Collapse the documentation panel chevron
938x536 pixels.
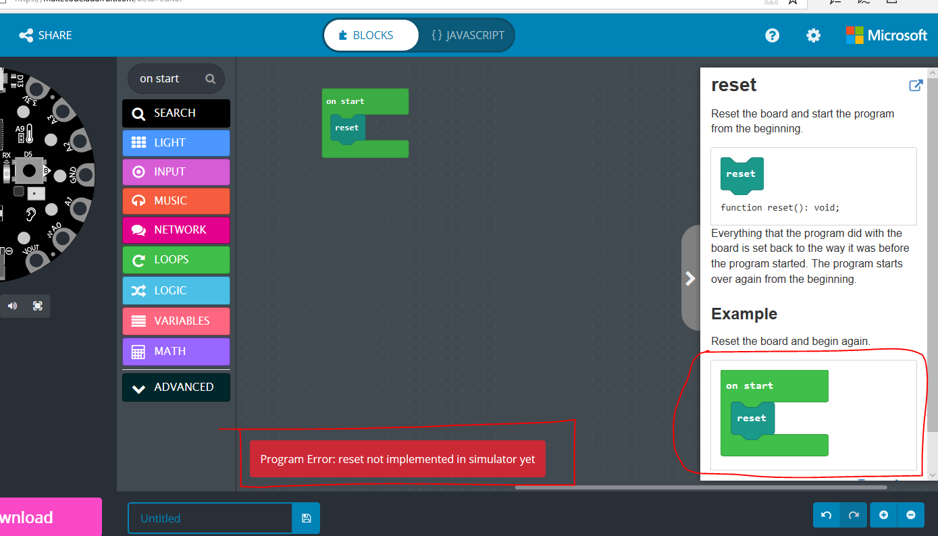pyautogui.click(x=690, y=277)
